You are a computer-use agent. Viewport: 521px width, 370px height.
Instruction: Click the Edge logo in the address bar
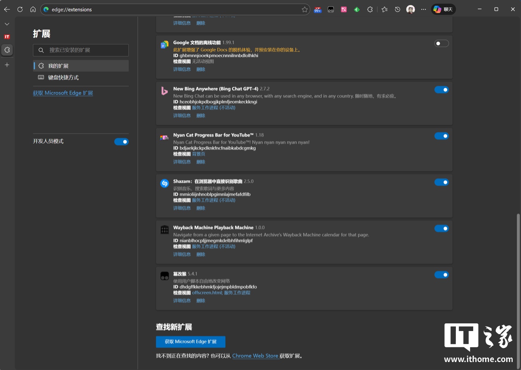click(46, 9)
